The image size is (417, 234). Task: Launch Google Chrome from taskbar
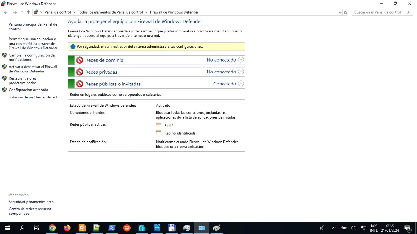pos(52,228)
